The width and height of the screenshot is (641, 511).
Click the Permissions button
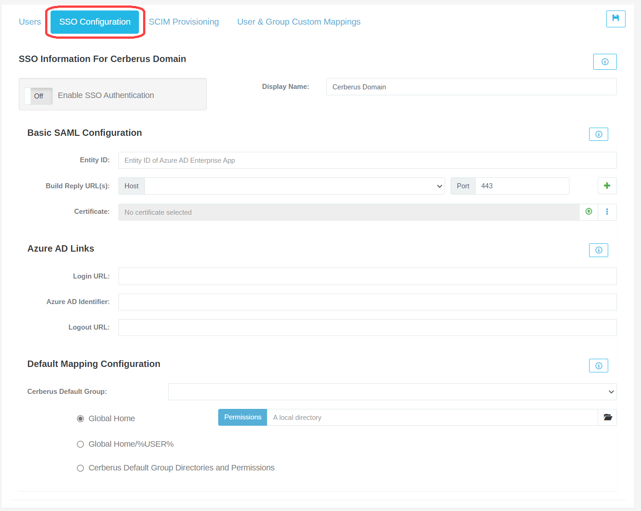click(x=242, y=417)
